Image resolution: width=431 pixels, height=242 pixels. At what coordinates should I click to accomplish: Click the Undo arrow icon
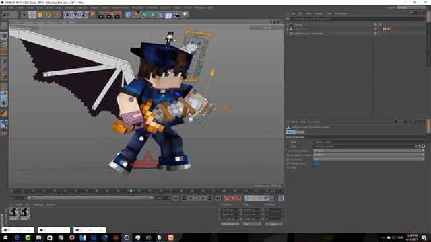[x=6, y=15]
